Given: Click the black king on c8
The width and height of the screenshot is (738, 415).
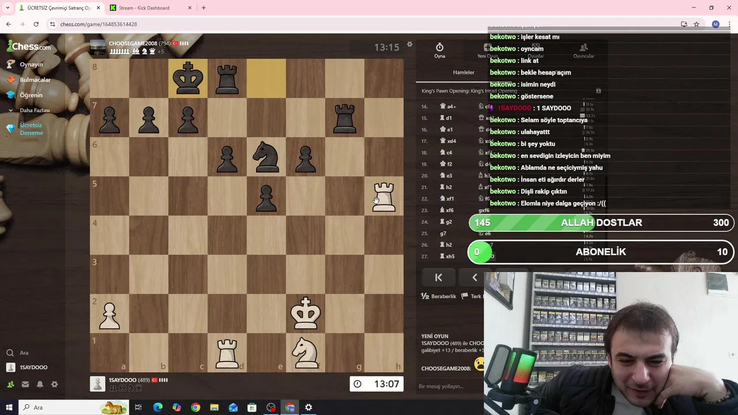Looking at the screenshot, I should click(188, 78).
